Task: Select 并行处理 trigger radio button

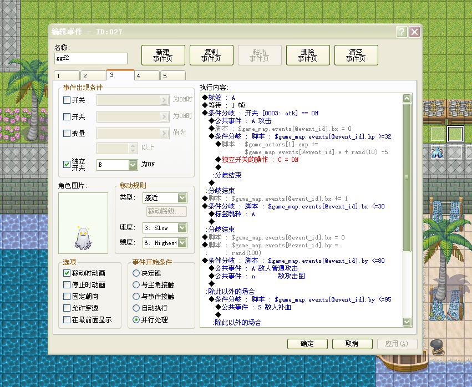Action: tap(136, 319)
